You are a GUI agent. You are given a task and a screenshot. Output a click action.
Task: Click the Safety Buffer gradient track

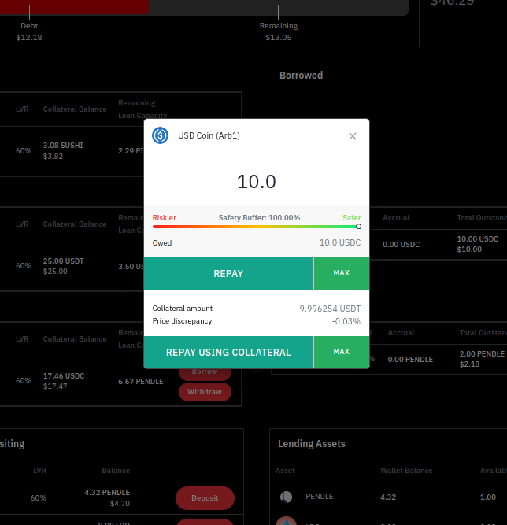[255, 227]
